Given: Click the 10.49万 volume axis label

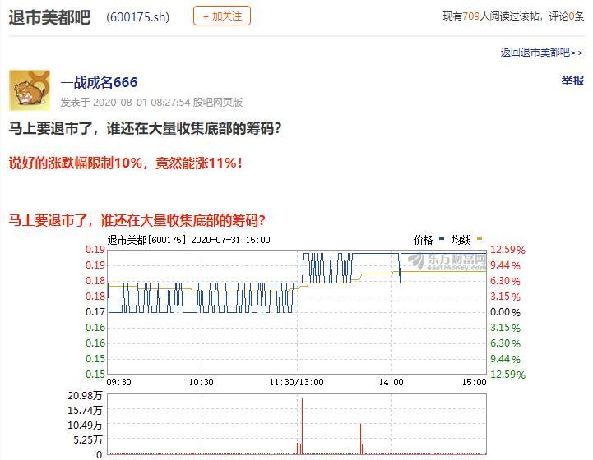Looking at the screenshot, I should click(x=85, y=425).
